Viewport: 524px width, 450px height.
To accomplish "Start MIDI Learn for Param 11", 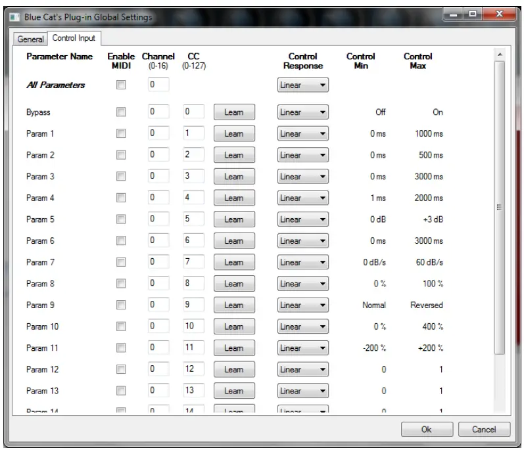I will click(234, 348).
